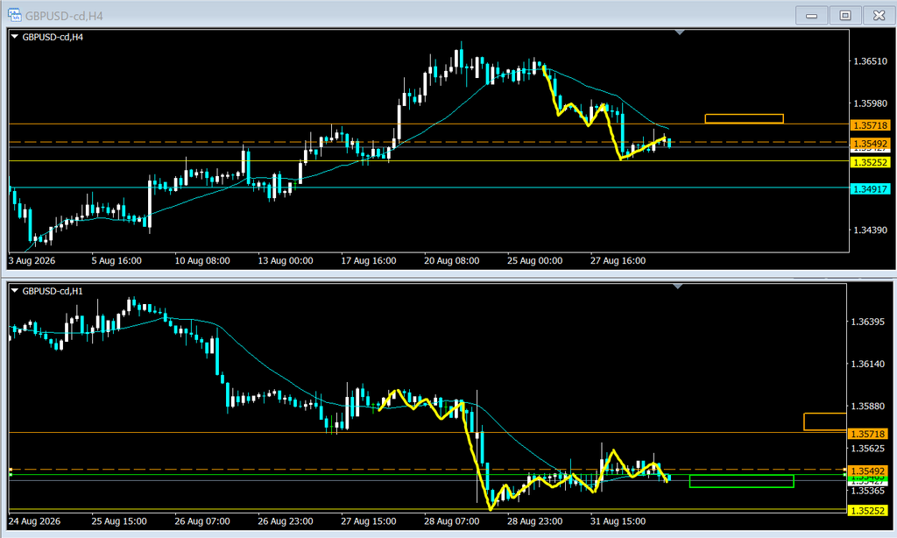Click the GBPUSD-cd,H4 chart title label
The width and height of the screenshot is (897, 538).
53,37
